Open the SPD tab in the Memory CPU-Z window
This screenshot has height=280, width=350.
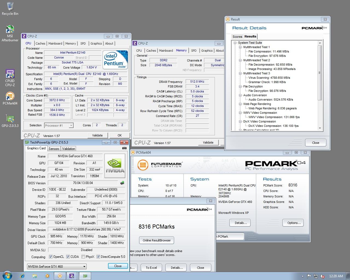(x=194, y=51)
